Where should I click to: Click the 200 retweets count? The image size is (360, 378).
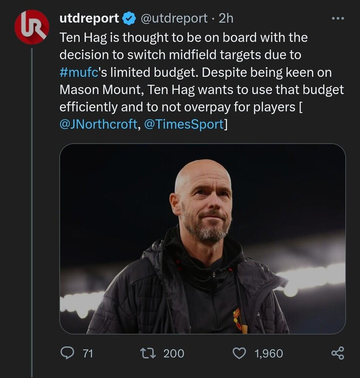(174, 354)
